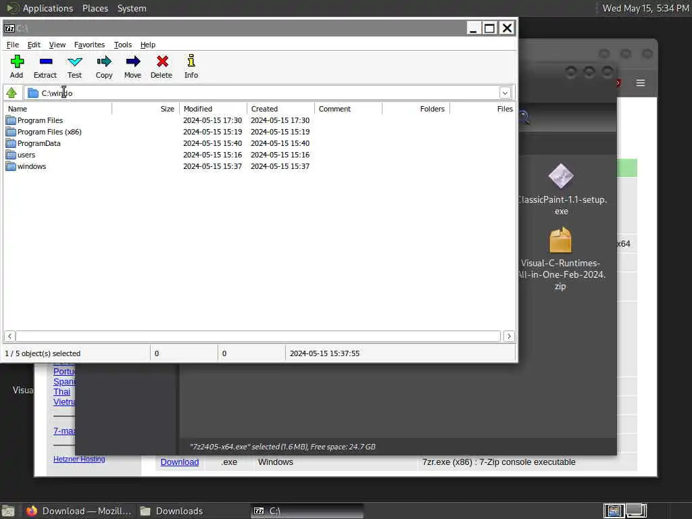
Task: Select the users folder icon
Action: pos(11,155)
